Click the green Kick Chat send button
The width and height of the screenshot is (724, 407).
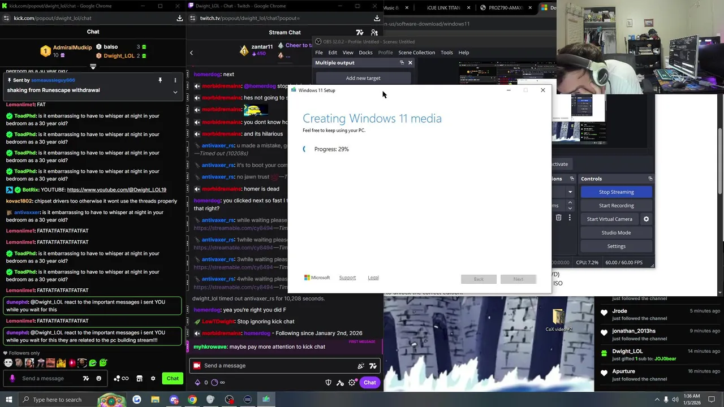tap(173, 378)
